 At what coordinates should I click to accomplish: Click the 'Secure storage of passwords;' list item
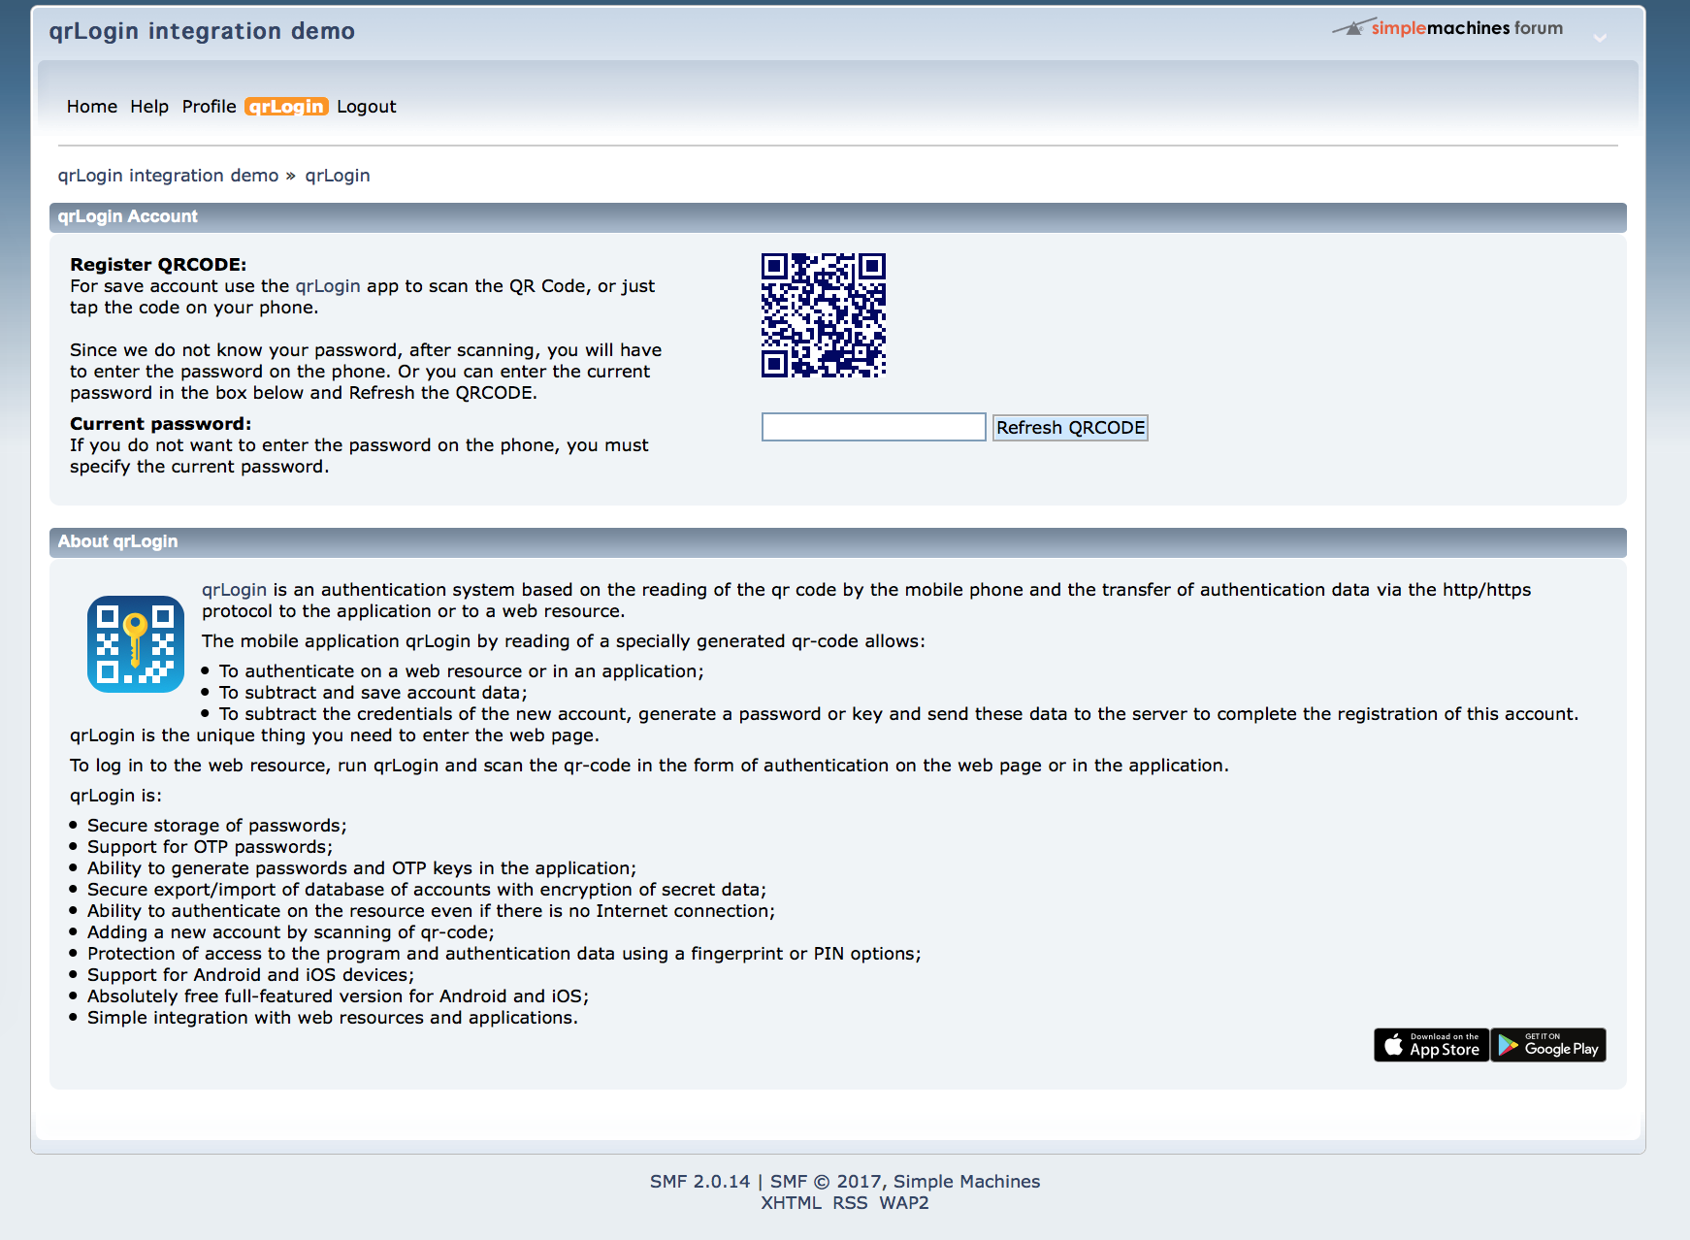pyautogui.click(x=217, y=826)
